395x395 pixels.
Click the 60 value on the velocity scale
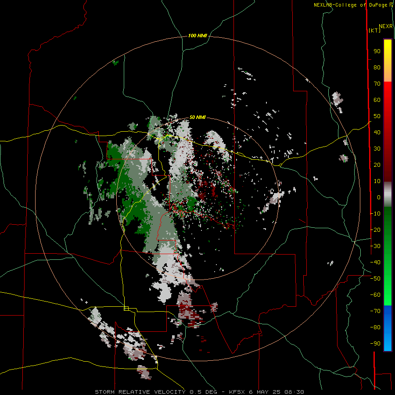pyautogui.click(x=377, y=100)
